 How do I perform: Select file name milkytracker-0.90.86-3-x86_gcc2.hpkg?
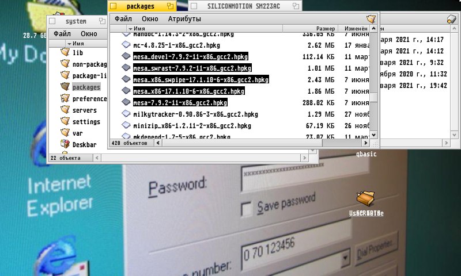(x=195, y=114)
